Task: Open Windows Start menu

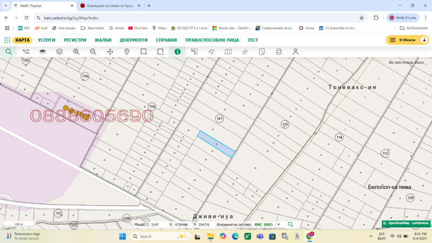Action: [123, 237]
